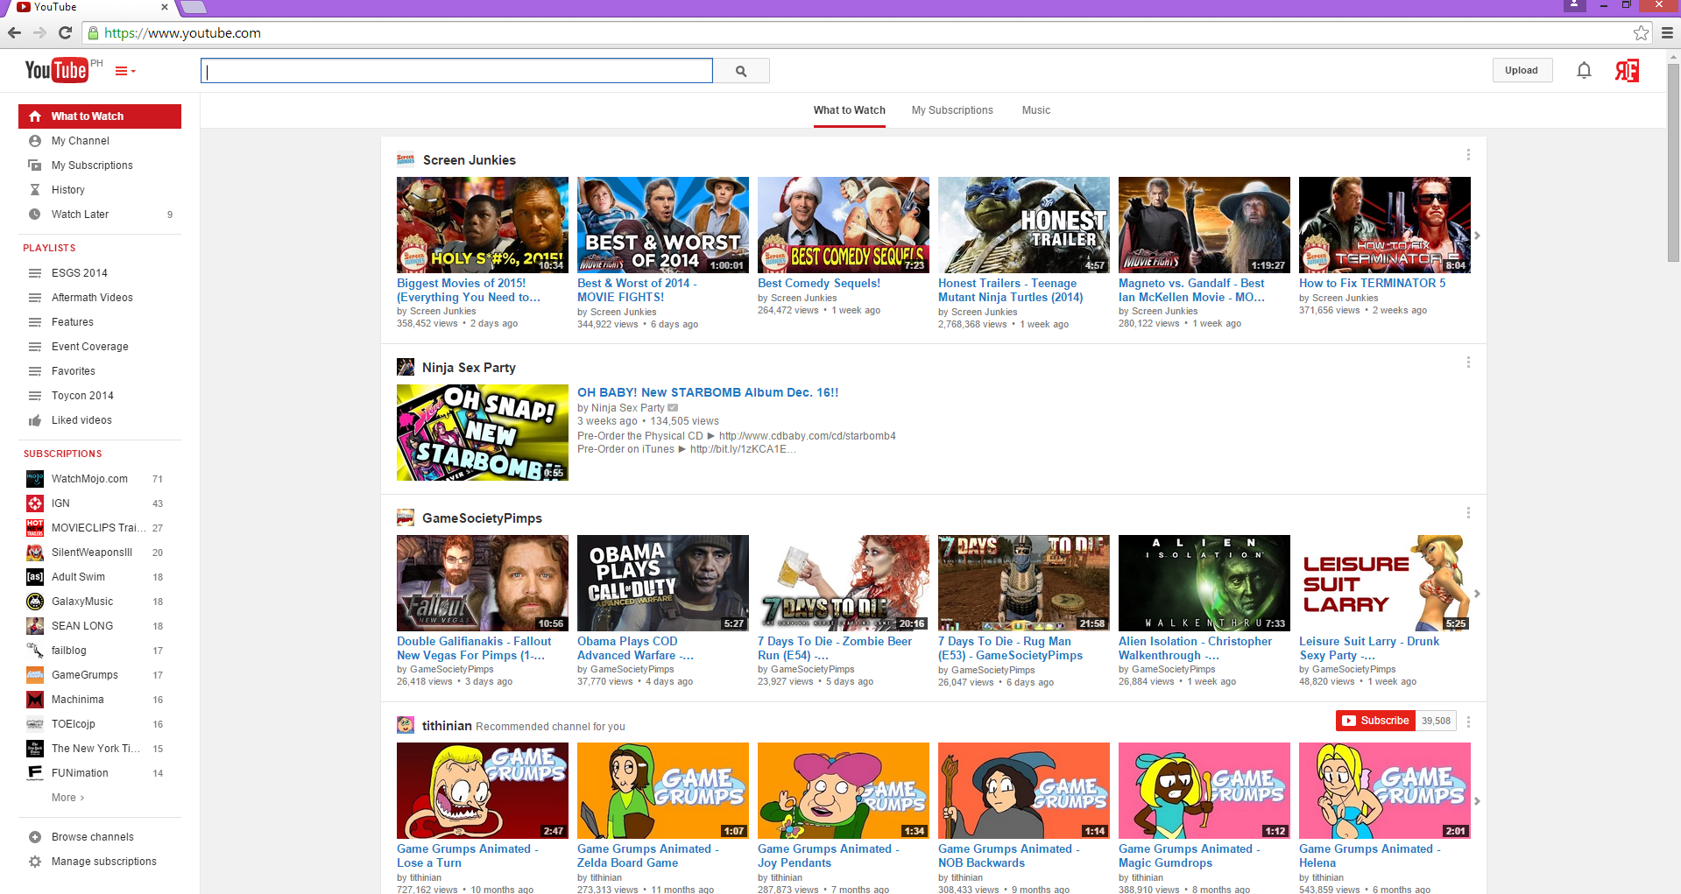Open the user account avatar icon
Viewport: 1681px width, 894px height.
tap(1627, 70)
